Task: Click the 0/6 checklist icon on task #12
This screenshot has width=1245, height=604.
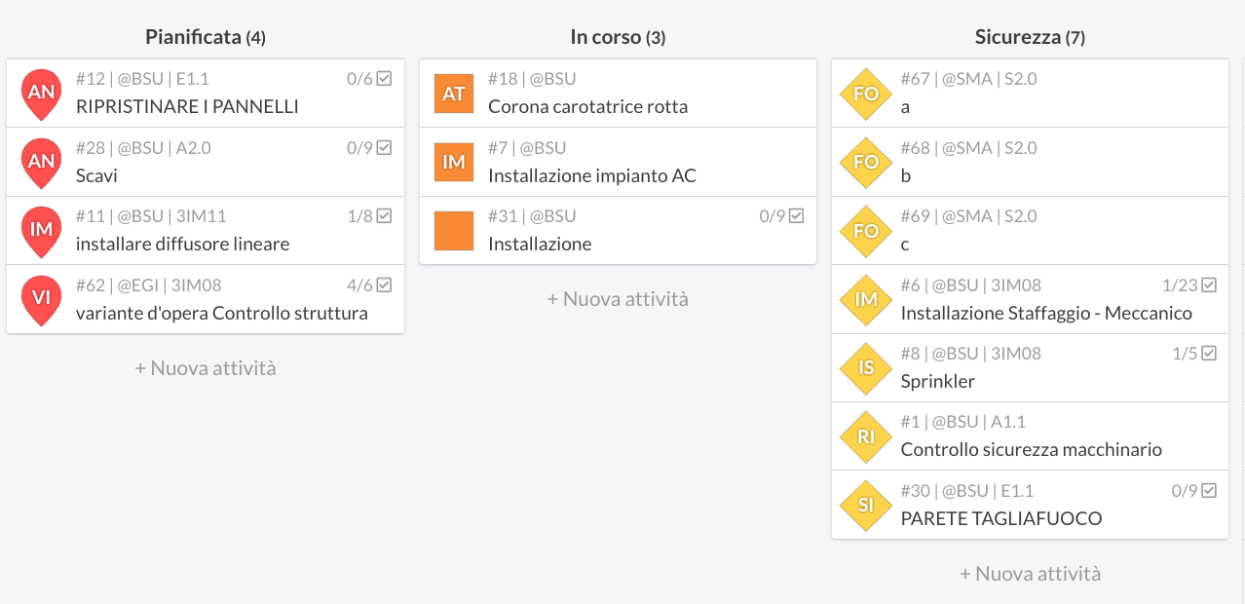Action: coord(384,79)
